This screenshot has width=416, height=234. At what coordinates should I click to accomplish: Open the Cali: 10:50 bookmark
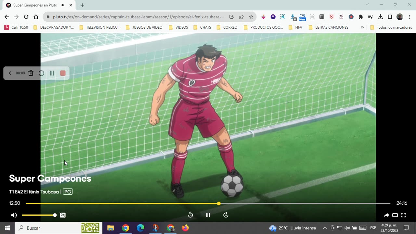[16, 27]
